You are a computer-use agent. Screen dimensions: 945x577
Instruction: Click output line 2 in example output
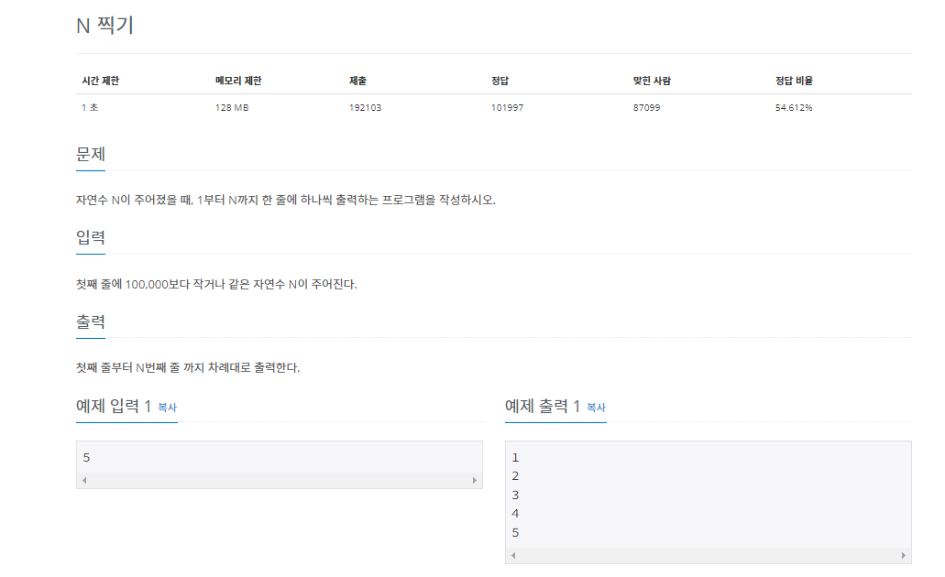click(x=515, y=476)
